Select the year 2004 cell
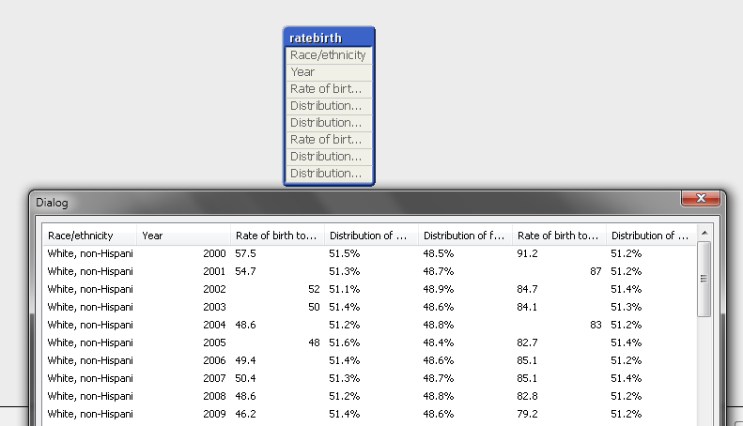Viewport: 743px width, 426px height. coord(215,326)
